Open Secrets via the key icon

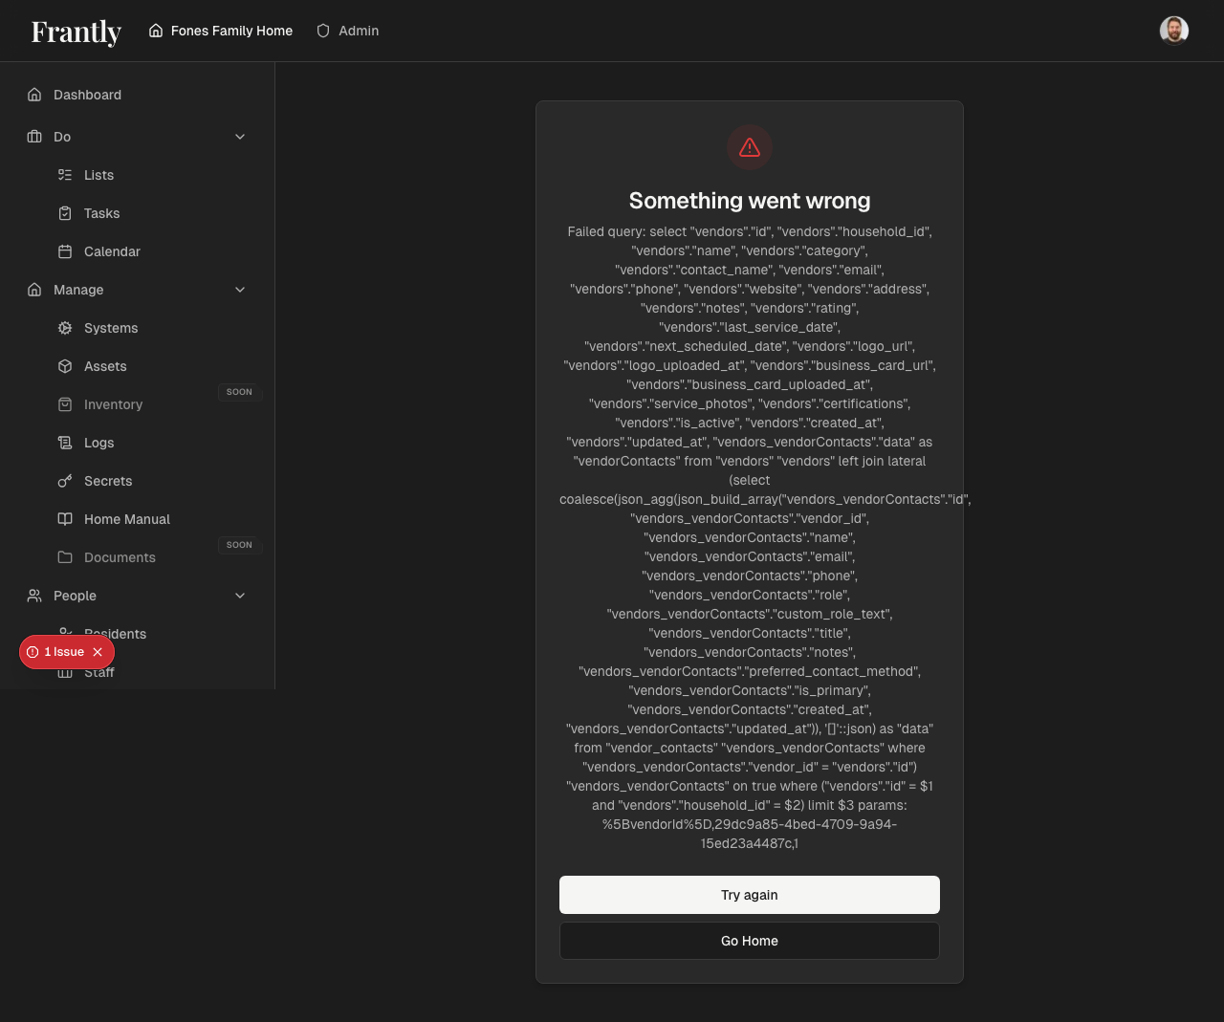coord(65,481)
